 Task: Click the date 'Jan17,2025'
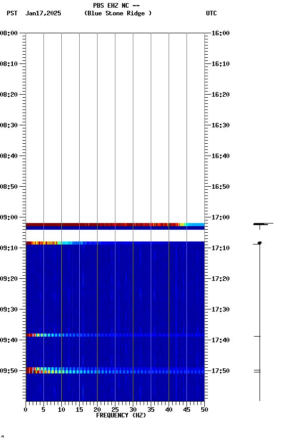click(x=43, y=13)
